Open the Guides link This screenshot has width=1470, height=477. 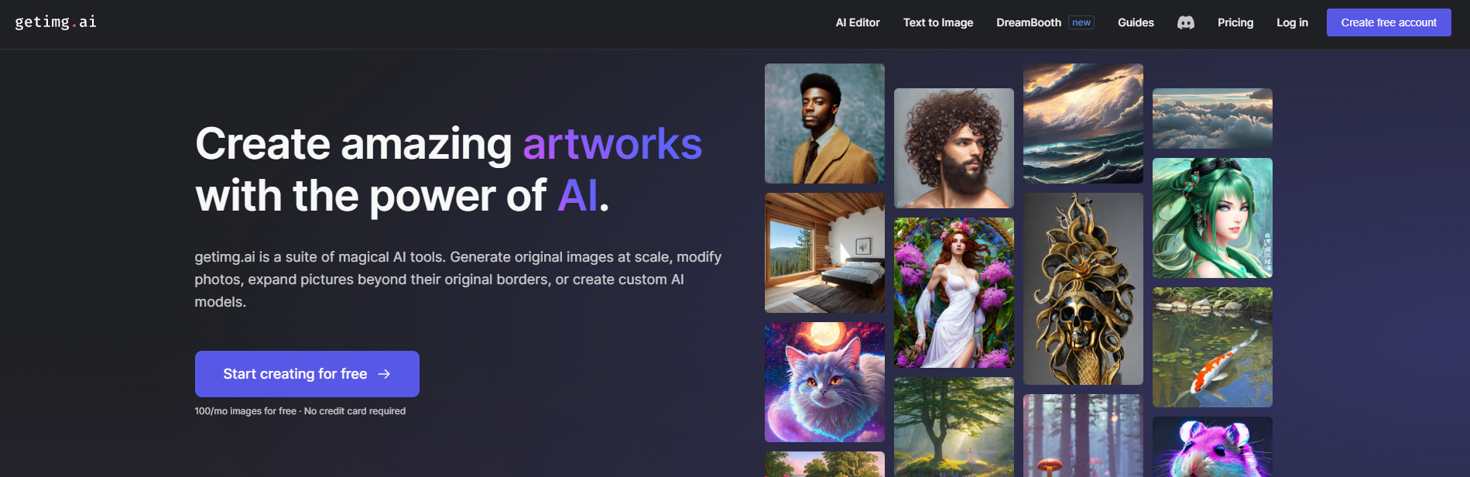tap(1136, 22)
